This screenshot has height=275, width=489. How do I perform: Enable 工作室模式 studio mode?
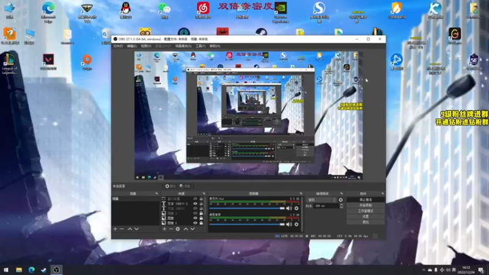366,211
